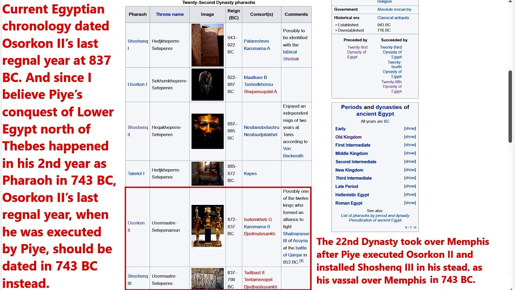Open the Takelot I pharaoh link
Viewport: 515px width, 290px height.
pos(136,173)
